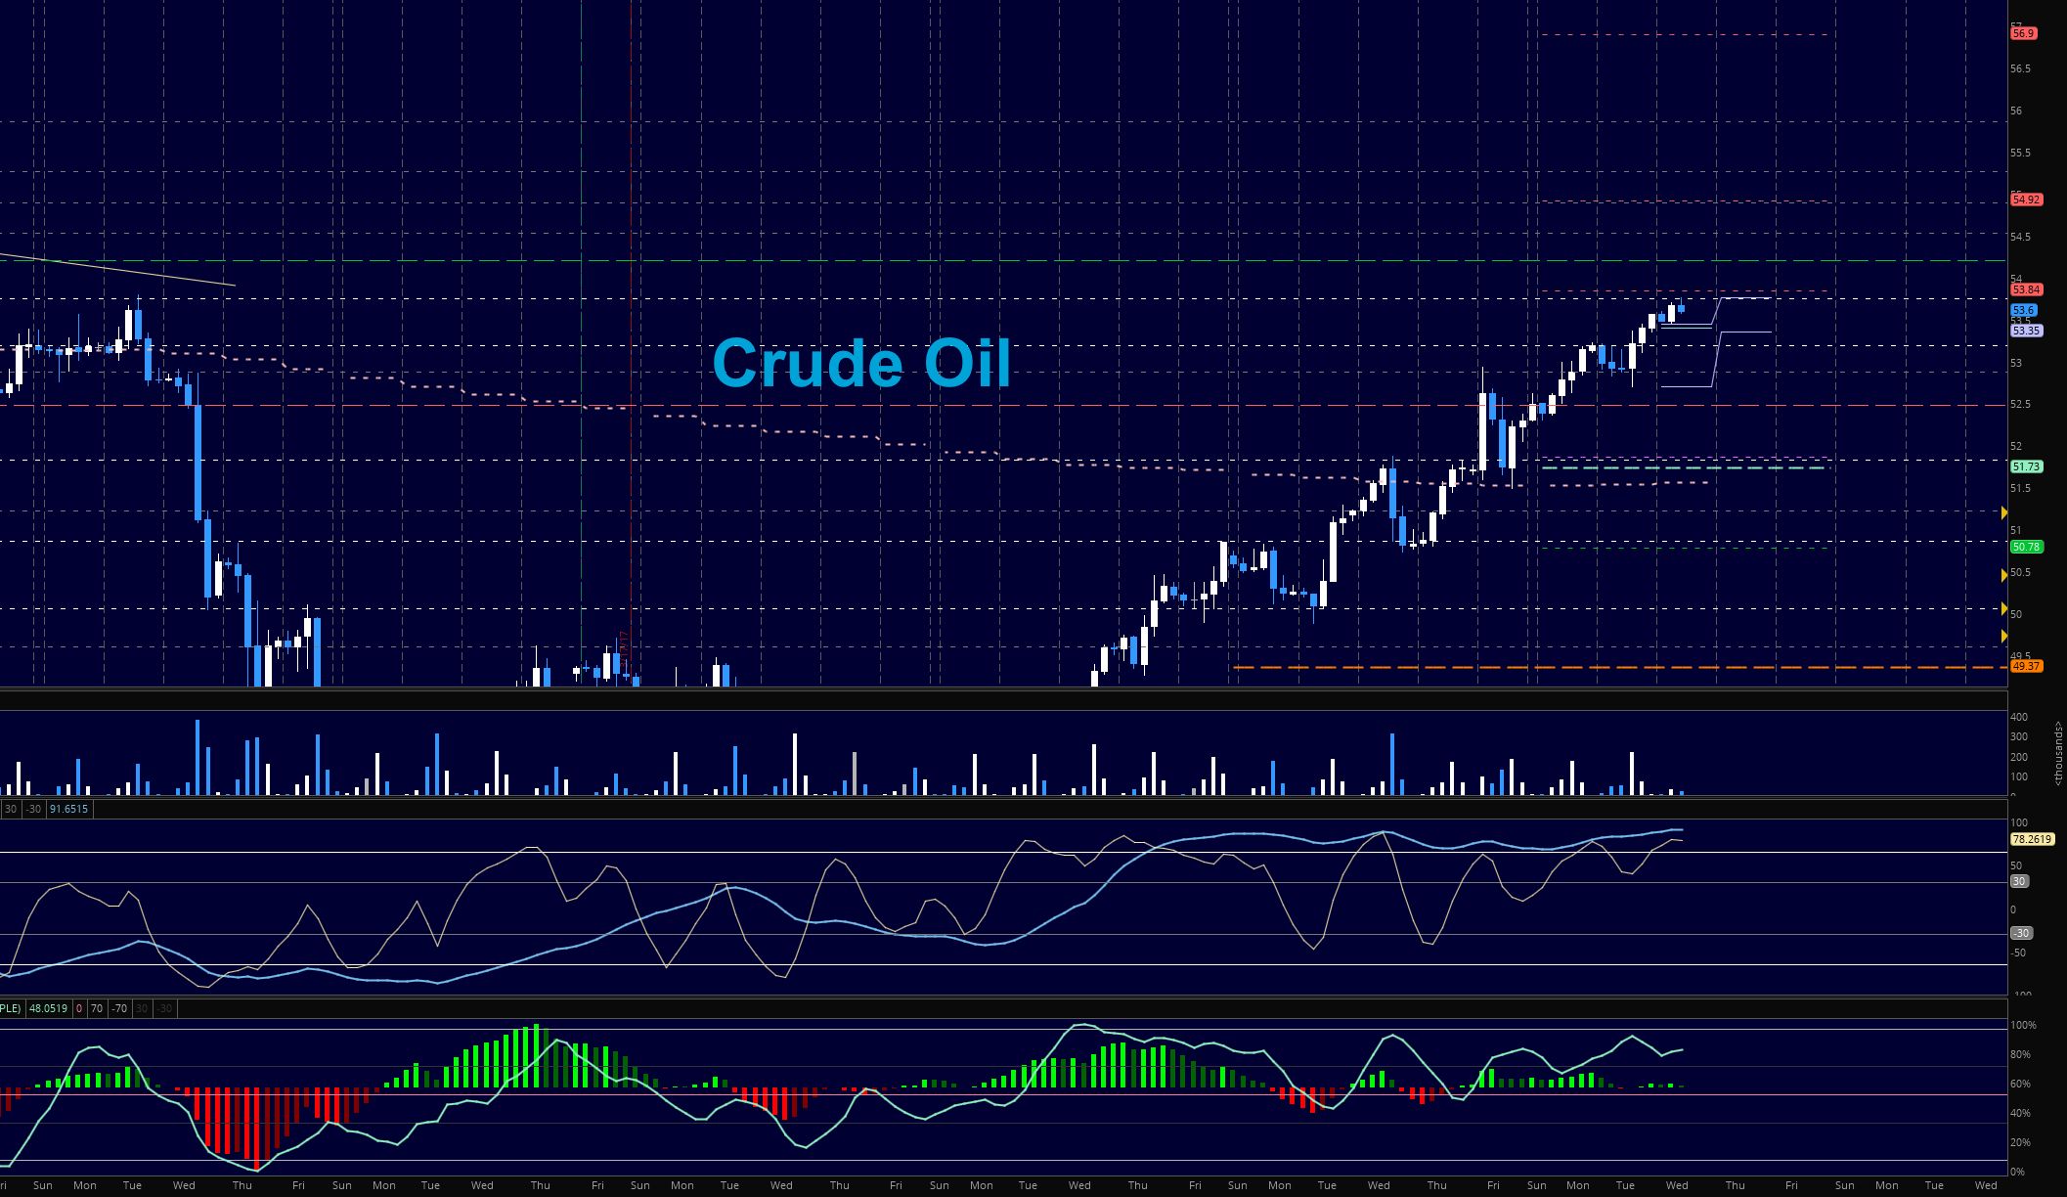Click the 48.0519 study value label

tap(48, 1008)
